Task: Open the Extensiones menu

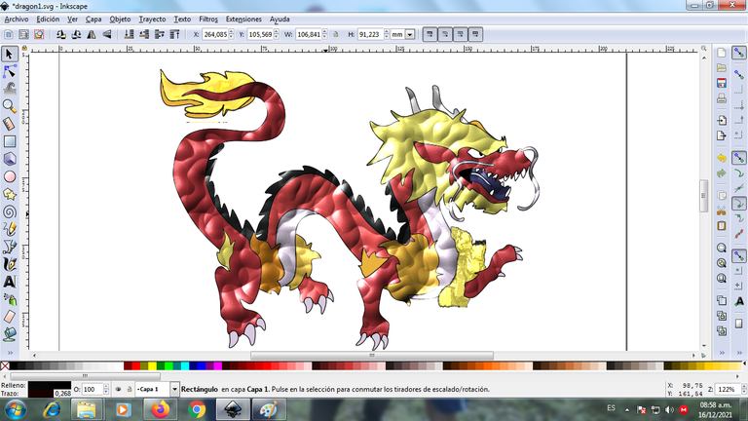Action: click(x=243, y=19)
